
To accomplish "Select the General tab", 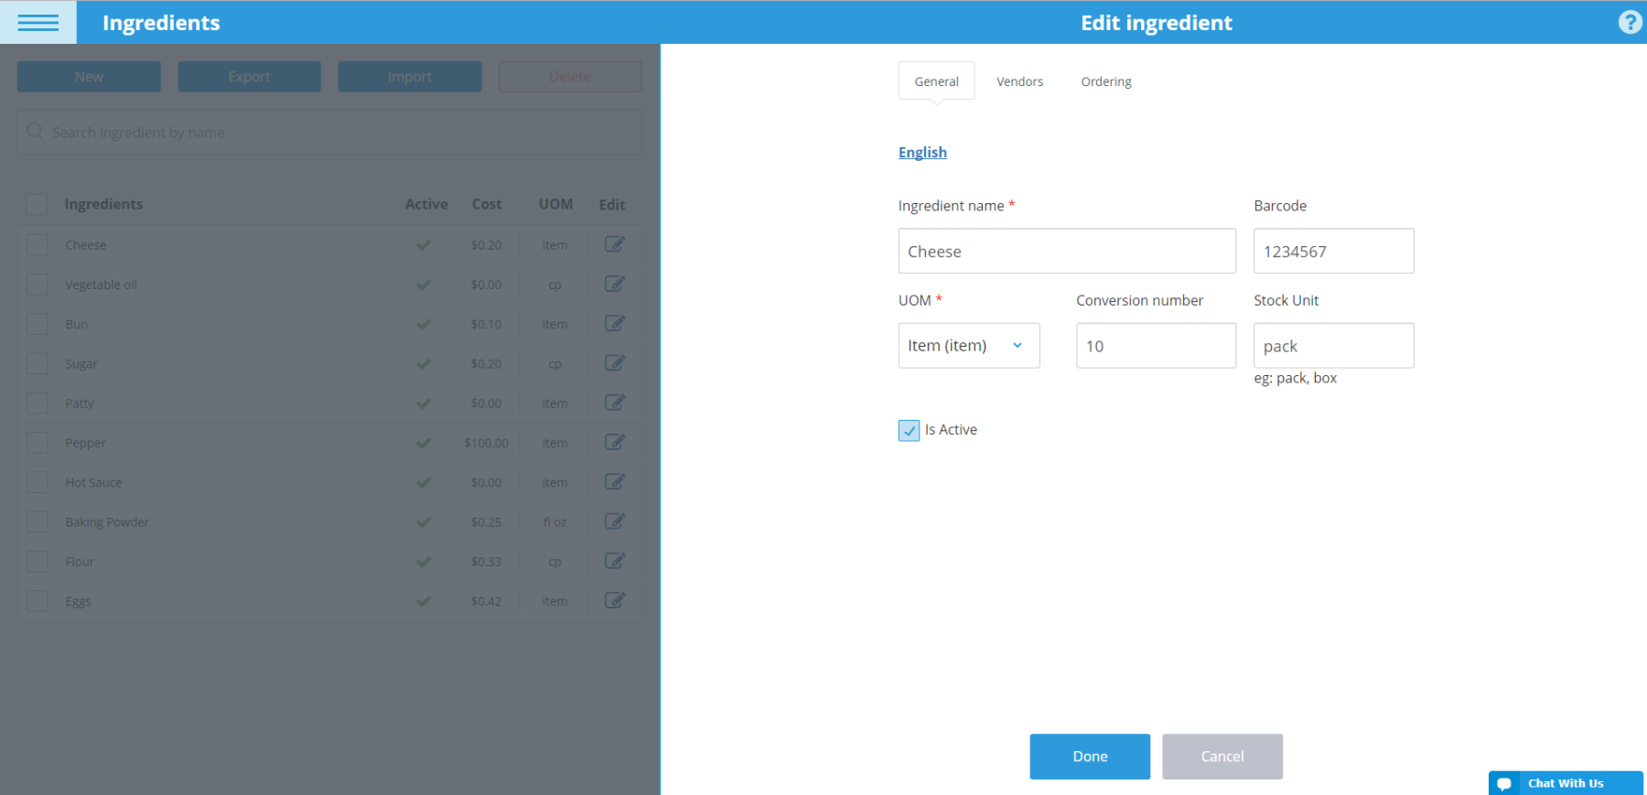I will click(936, 81).
